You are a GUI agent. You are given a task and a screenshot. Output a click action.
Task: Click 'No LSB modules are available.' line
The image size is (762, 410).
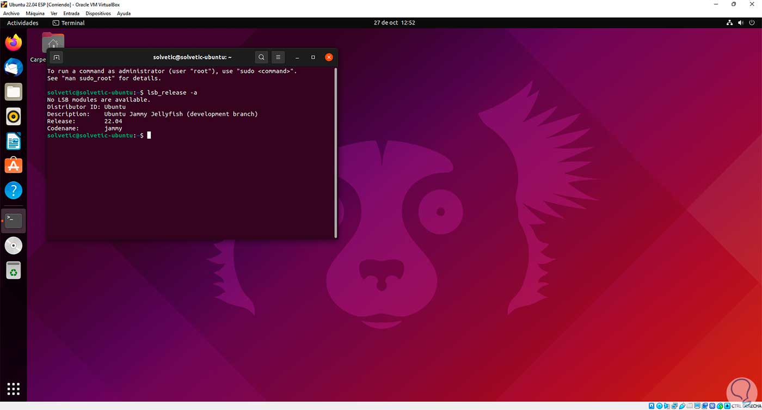coord(99,100)
